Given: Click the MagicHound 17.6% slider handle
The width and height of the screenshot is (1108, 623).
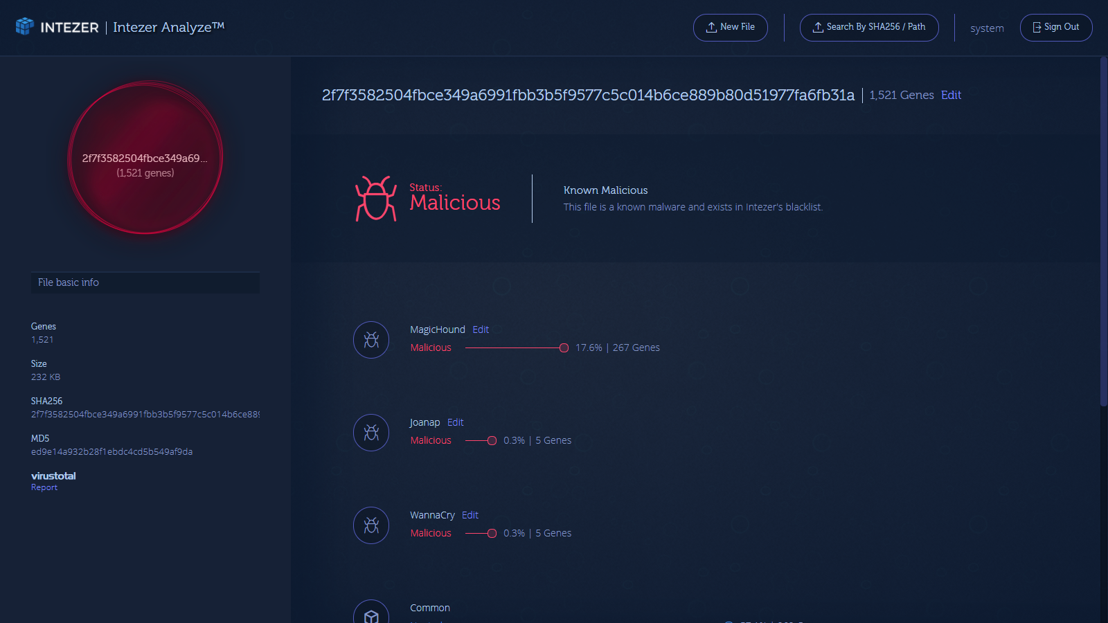Looking at the screenshot, I should click(x=564, y=347).
